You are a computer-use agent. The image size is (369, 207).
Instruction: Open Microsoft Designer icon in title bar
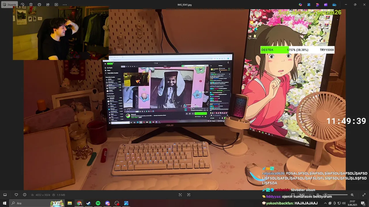tap(317, 5)
